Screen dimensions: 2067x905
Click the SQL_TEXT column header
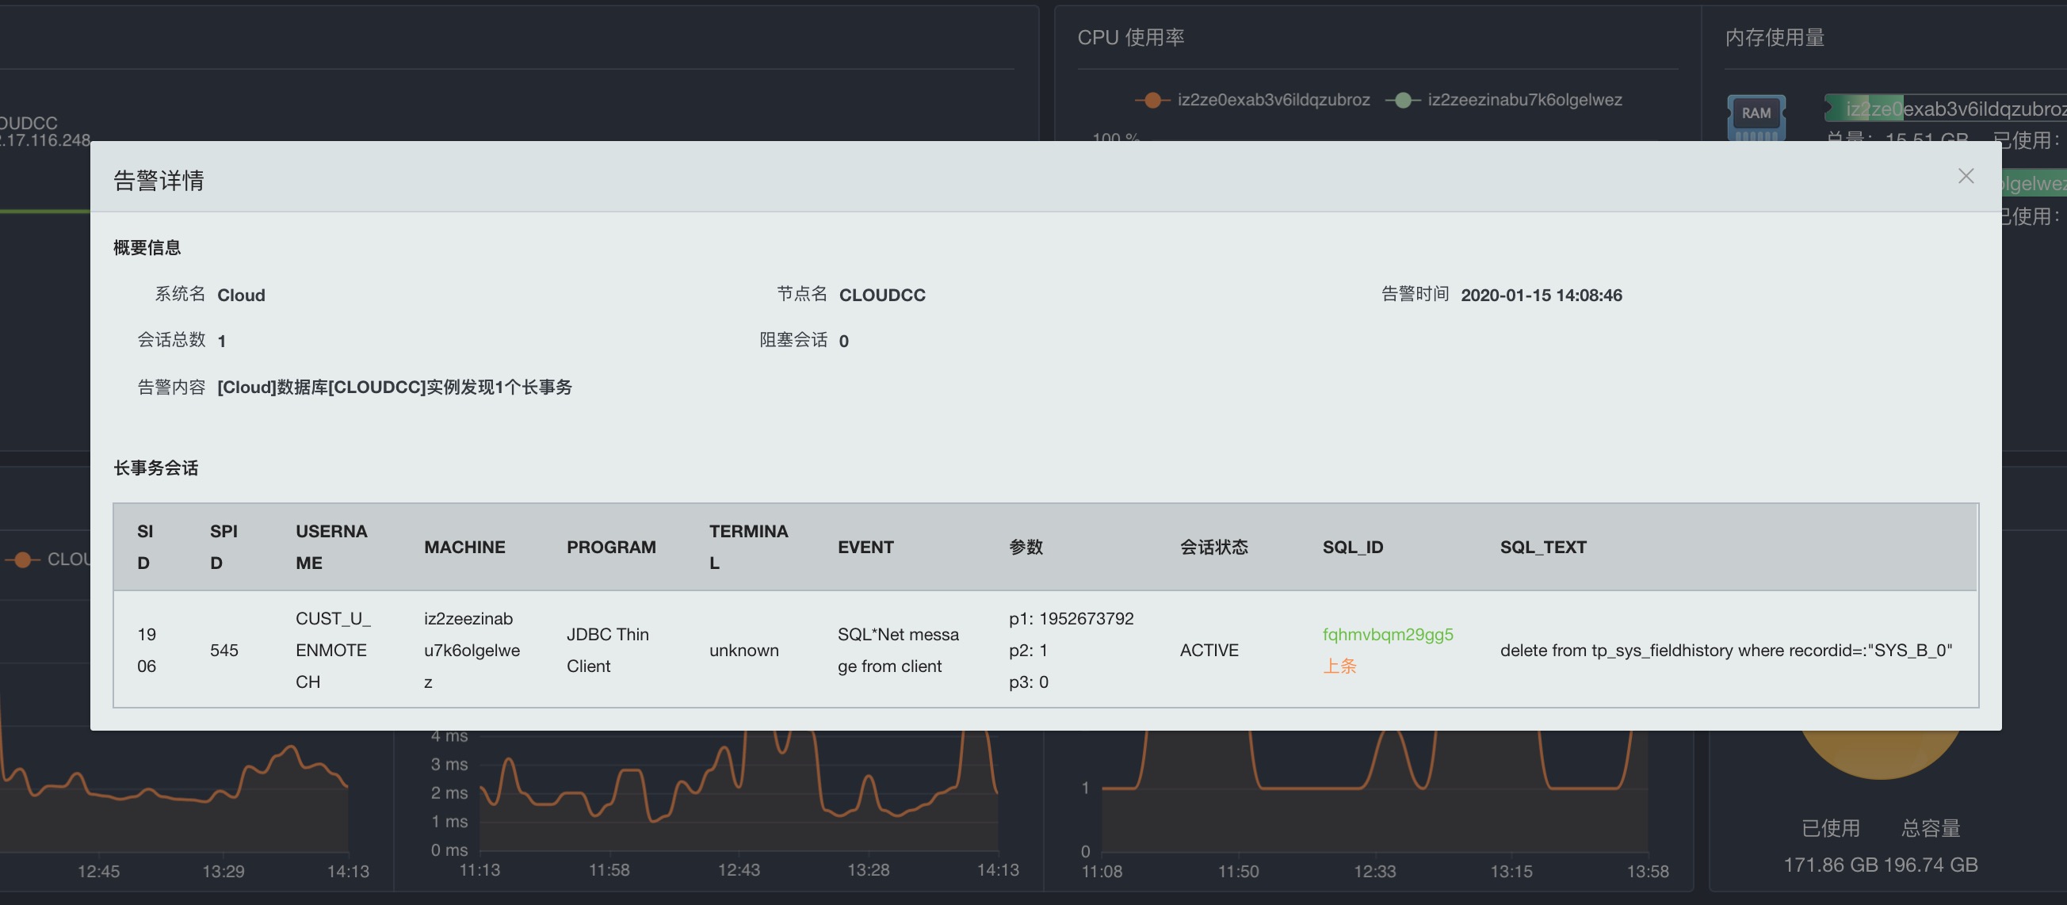pyautogui.click(x=1542, y=547)
